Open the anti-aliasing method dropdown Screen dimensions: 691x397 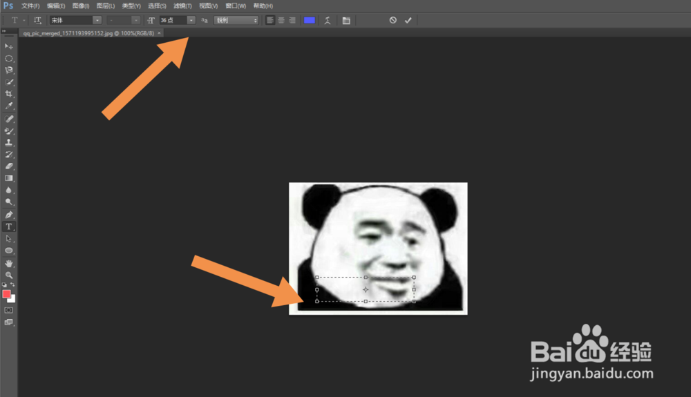coord(236,20)
